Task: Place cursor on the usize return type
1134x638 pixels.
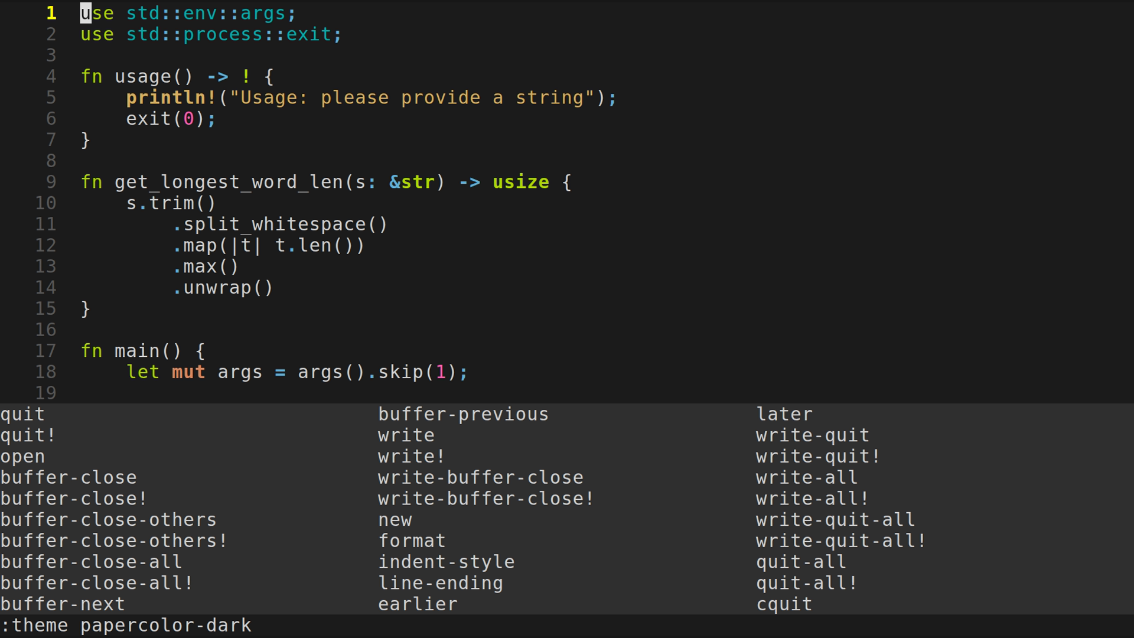Action: tap(520, 182)
